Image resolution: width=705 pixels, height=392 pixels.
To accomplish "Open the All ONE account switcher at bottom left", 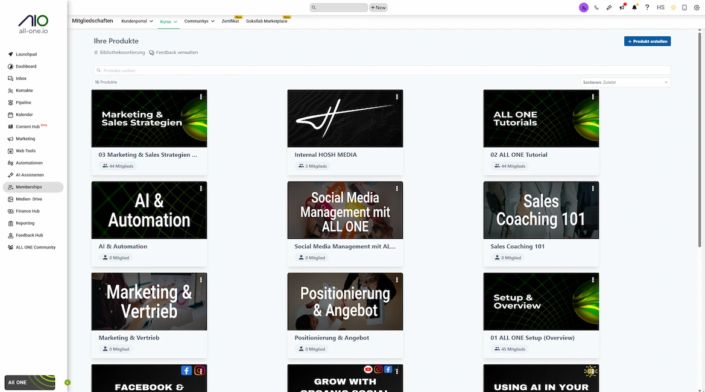I will coord(30,382).
